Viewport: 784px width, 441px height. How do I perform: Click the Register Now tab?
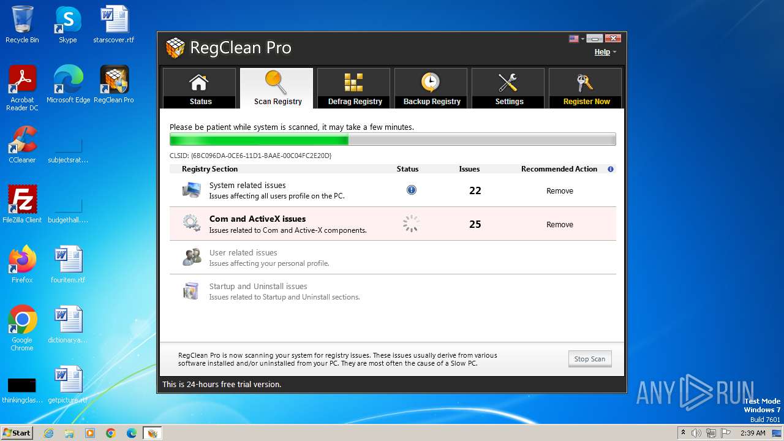coord(585,88)
